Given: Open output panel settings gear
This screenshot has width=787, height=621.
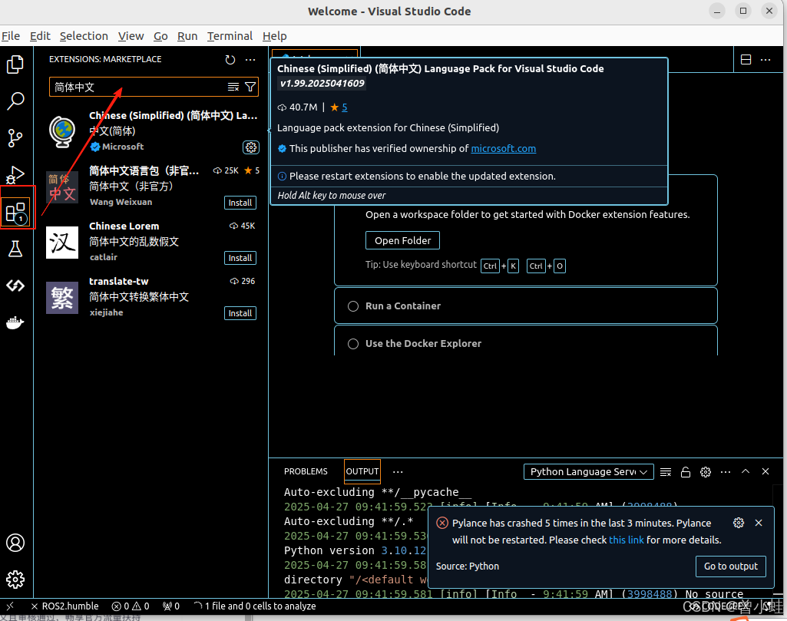Looking at the screenshot, I should tap(706, 472).
